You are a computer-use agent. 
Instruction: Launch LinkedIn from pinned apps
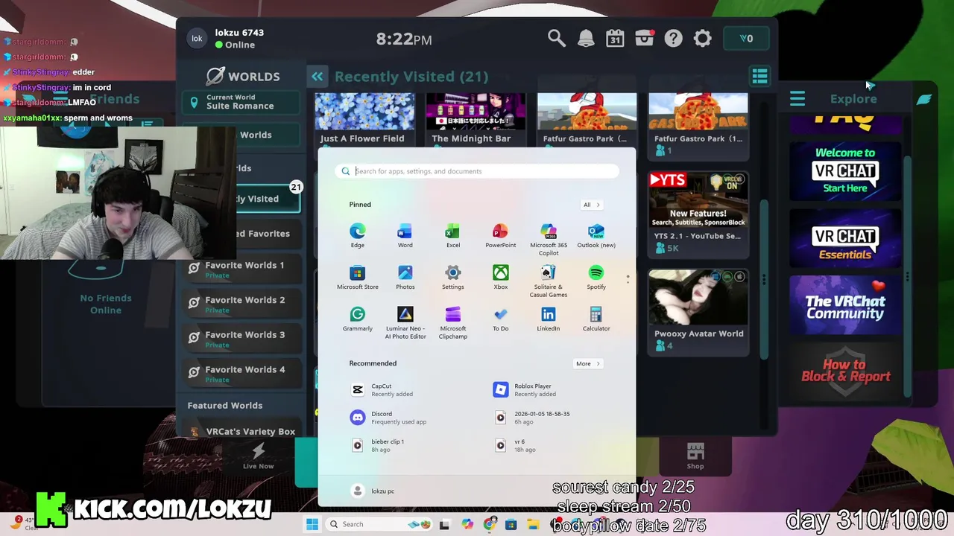tap(549, 319)
